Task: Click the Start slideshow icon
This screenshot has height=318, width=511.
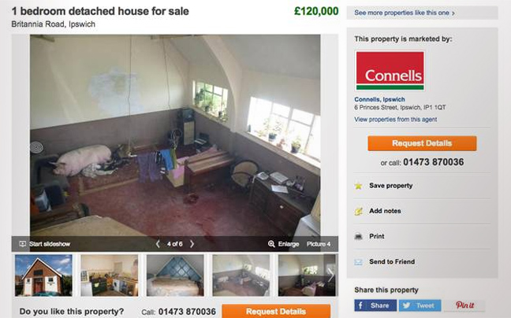Action: [23, 244]
